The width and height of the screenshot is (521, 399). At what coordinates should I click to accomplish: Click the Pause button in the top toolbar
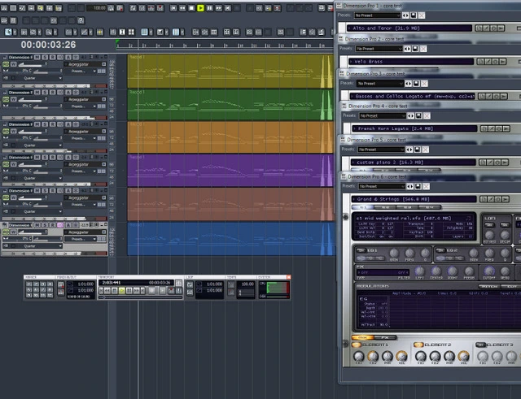(x=209, y=8)
